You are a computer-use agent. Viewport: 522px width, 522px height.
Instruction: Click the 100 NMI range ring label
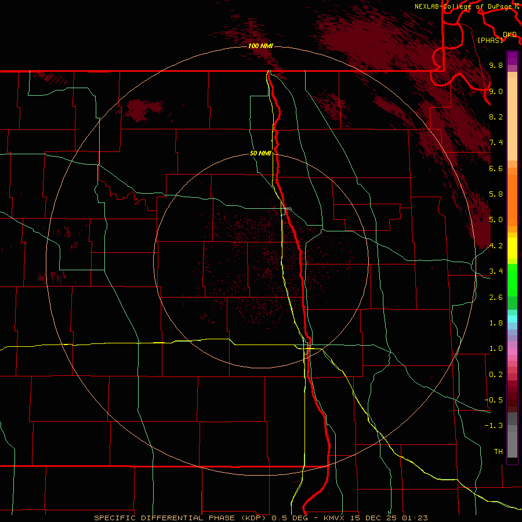point(260,46)
